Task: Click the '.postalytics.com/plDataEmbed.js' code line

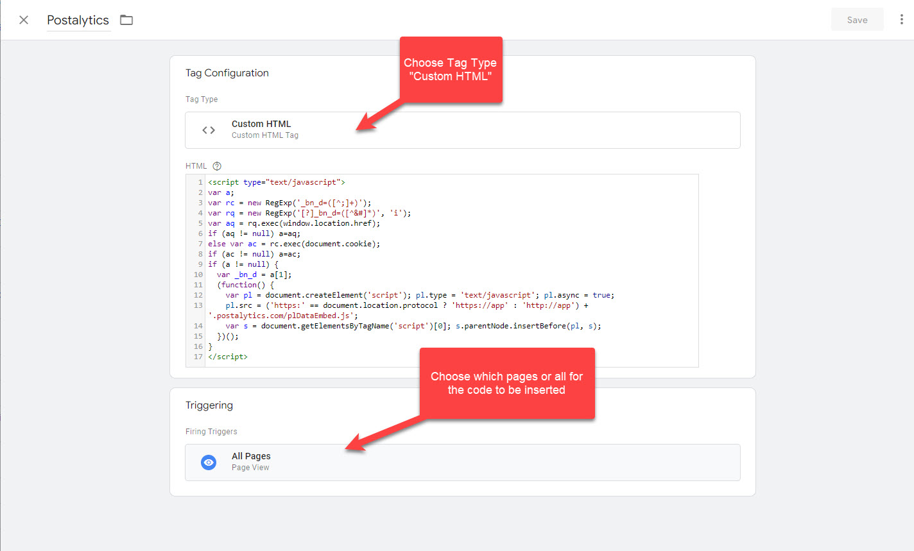Action: pyautogui.click(x=283, y=316)
